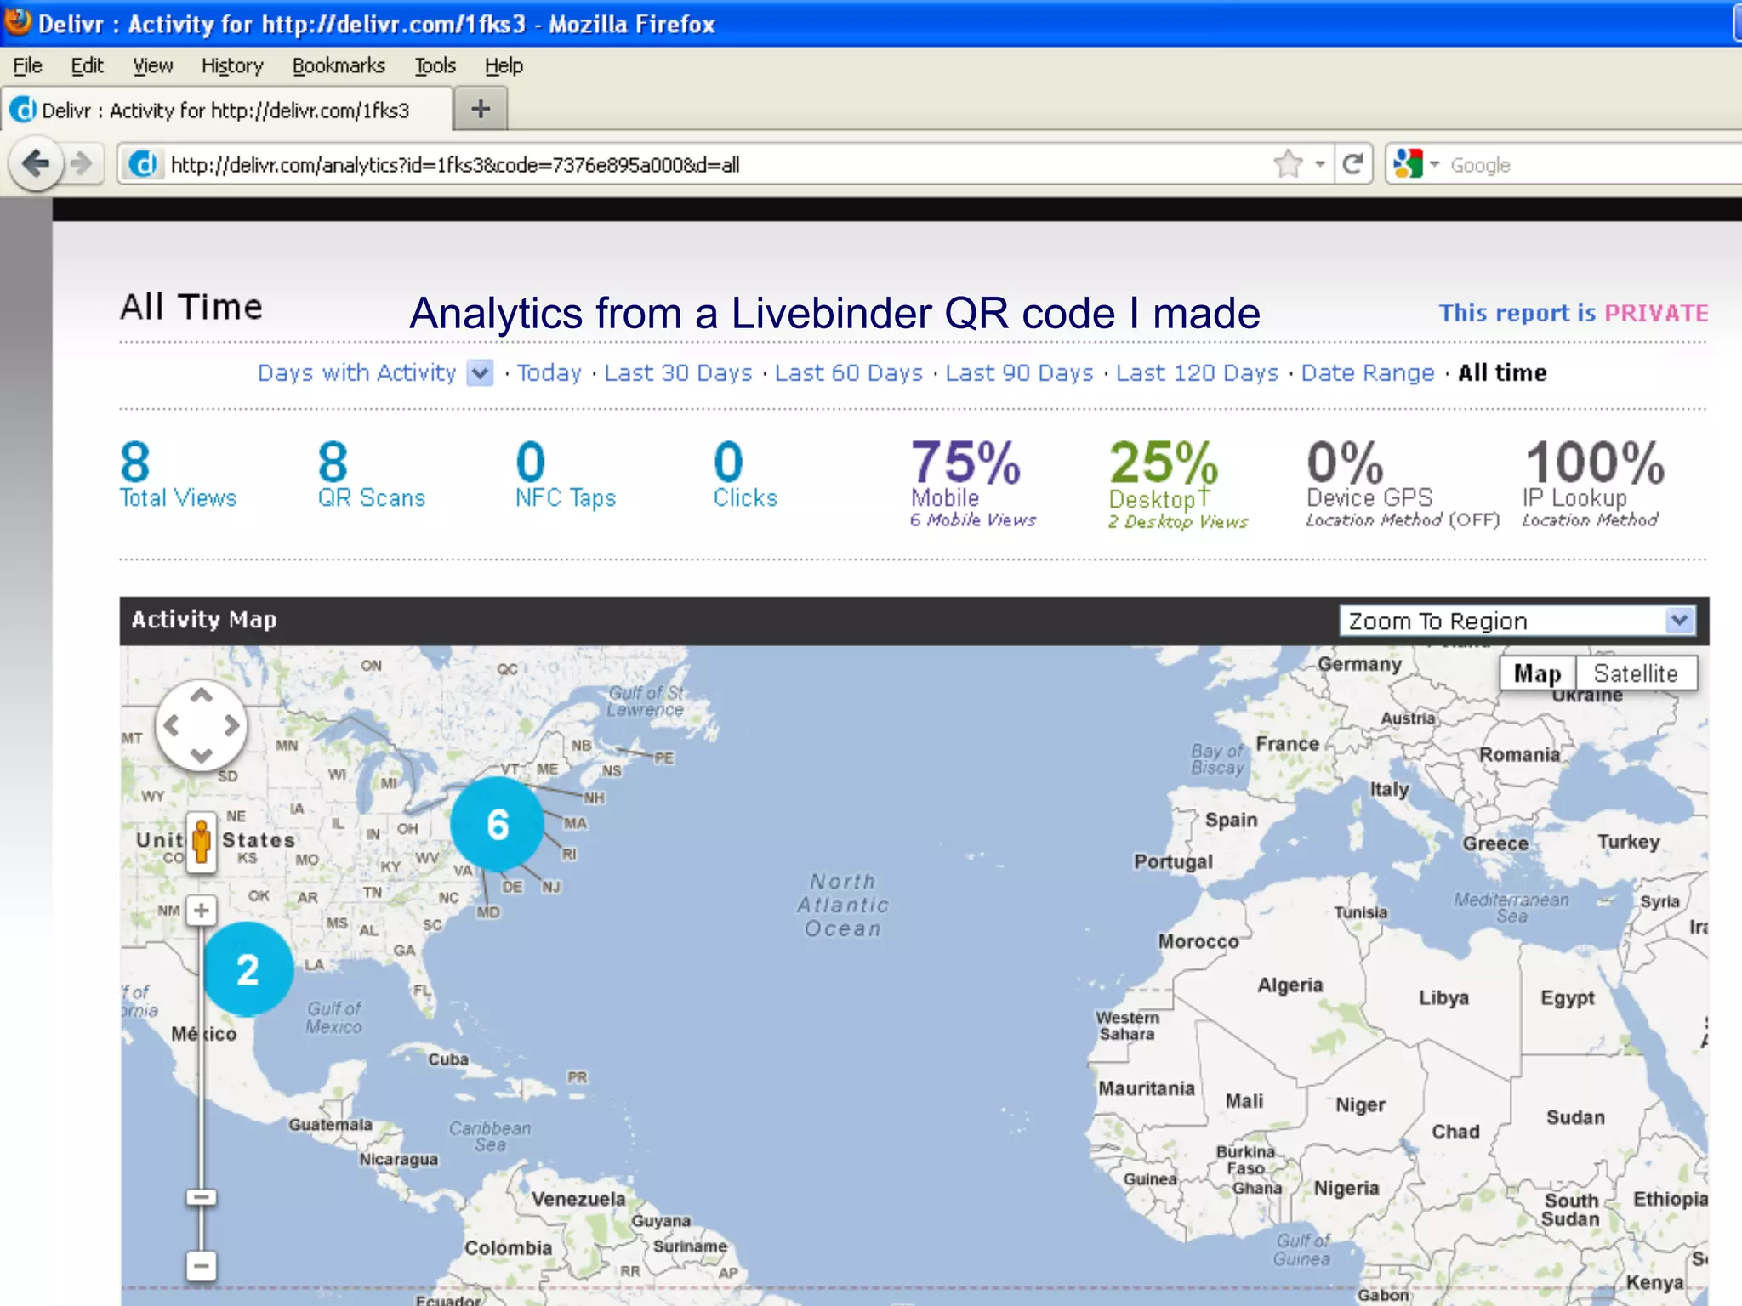Image resolution: width=1742 pixels, height=1306 pixels.
Task: Click the Delivr site icon in address bar
Action: pos(143,164)
